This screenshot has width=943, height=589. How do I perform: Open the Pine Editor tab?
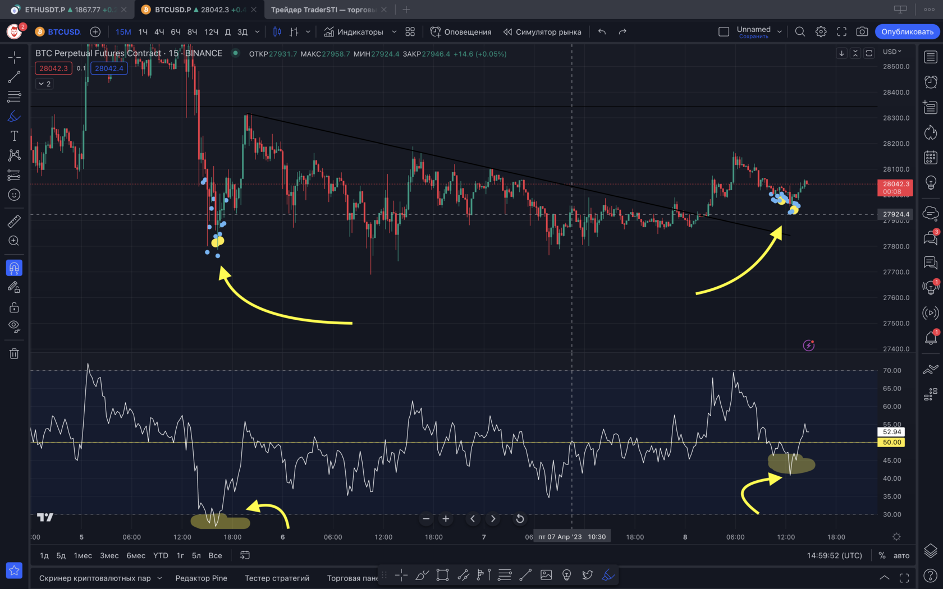(x=201, y=578)
